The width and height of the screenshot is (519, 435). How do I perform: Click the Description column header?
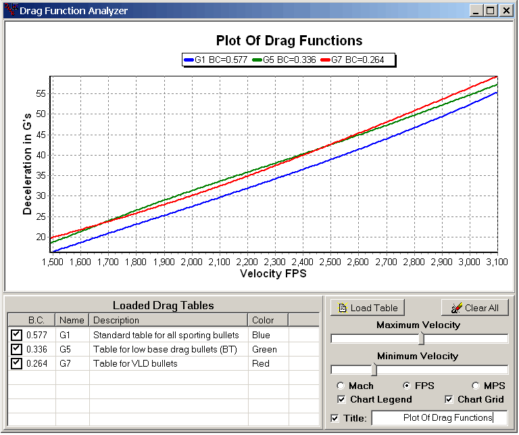point(168,320)
